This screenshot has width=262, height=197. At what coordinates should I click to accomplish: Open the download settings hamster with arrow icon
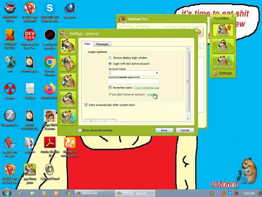pyautogui.click(x=68, y=117)
